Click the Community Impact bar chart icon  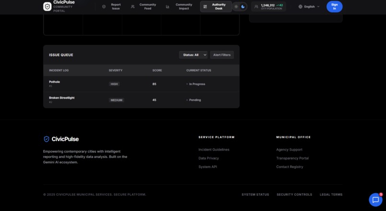click(x=168, y=7)
